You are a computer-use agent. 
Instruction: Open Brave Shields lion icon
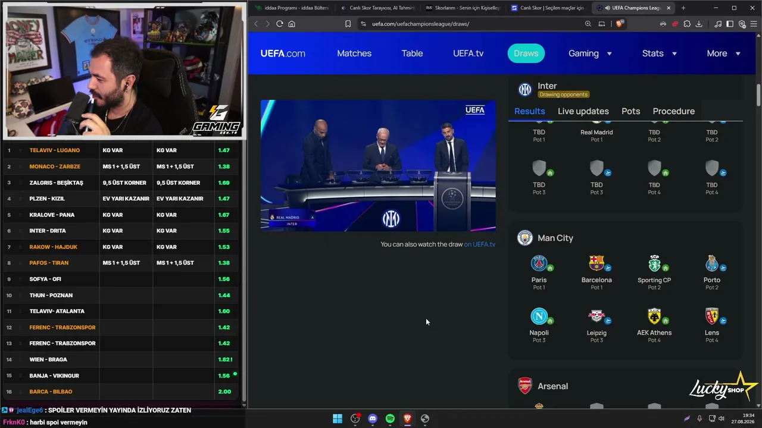[x=620, y=24]
